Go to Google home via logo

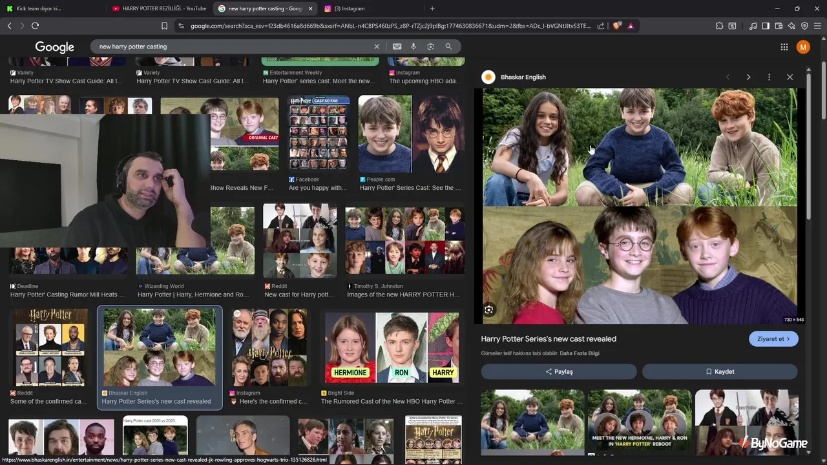55,47
